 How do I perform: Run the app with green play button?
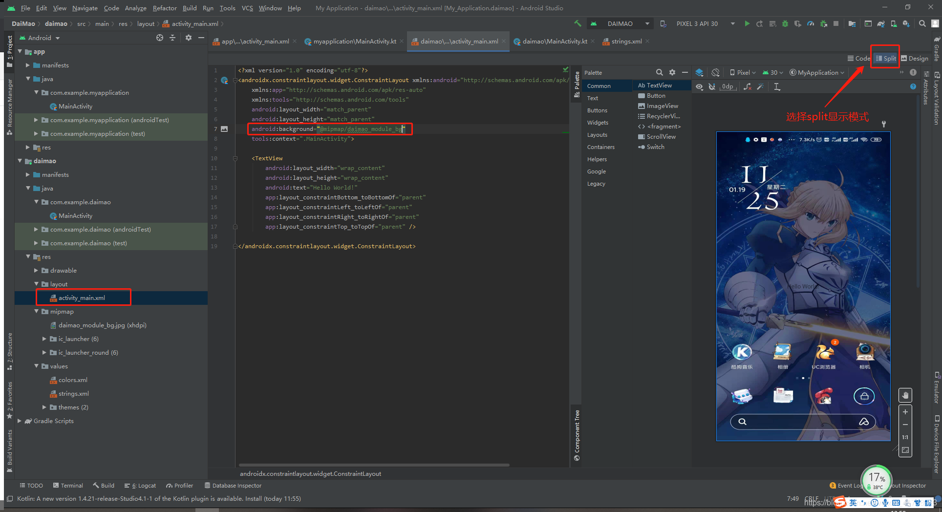coord(747,23)
